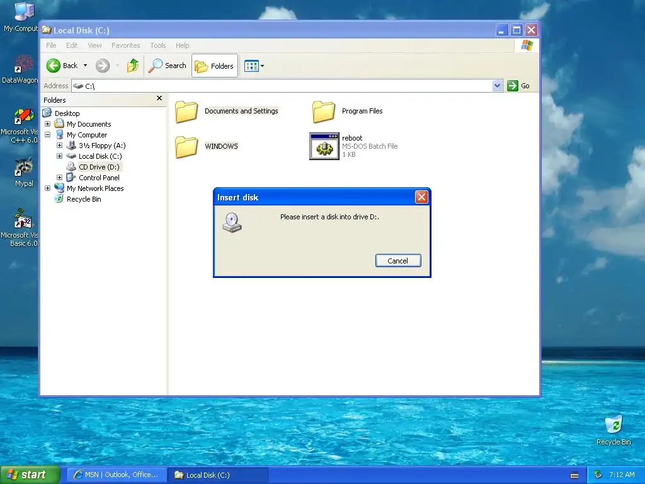Image resolution: width=645 pixels, height=484 pixels.
Task: Select the 3½ Floppy (A:) drive icon
Action: click(71, 146)
